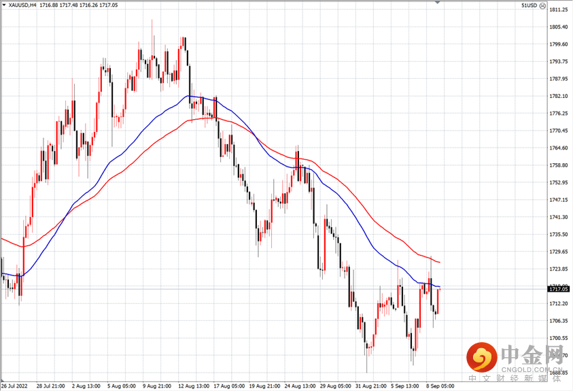The width and height of the screenshot is (573, 391).
Task: Click the 17 Aug 05:00 date label
Action: [x=229, y=386]
